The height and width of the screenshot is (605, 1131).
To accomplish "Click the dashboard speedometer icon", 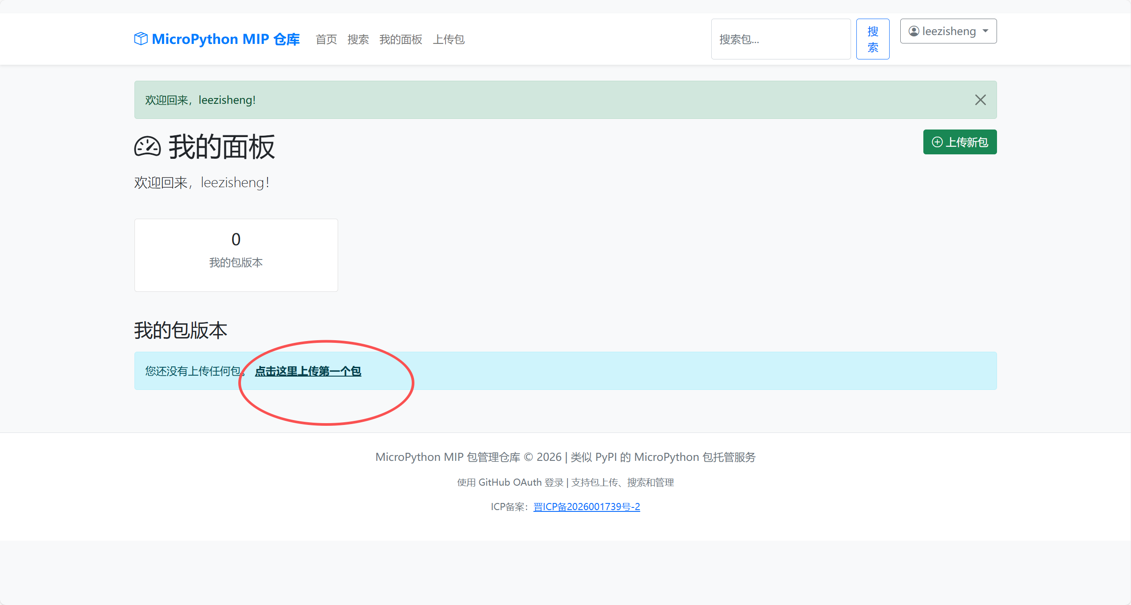I will (147, 147).
